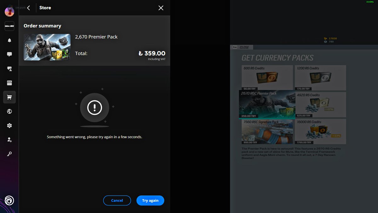Select the 600 R6 Credits pack

pos(267,78)
